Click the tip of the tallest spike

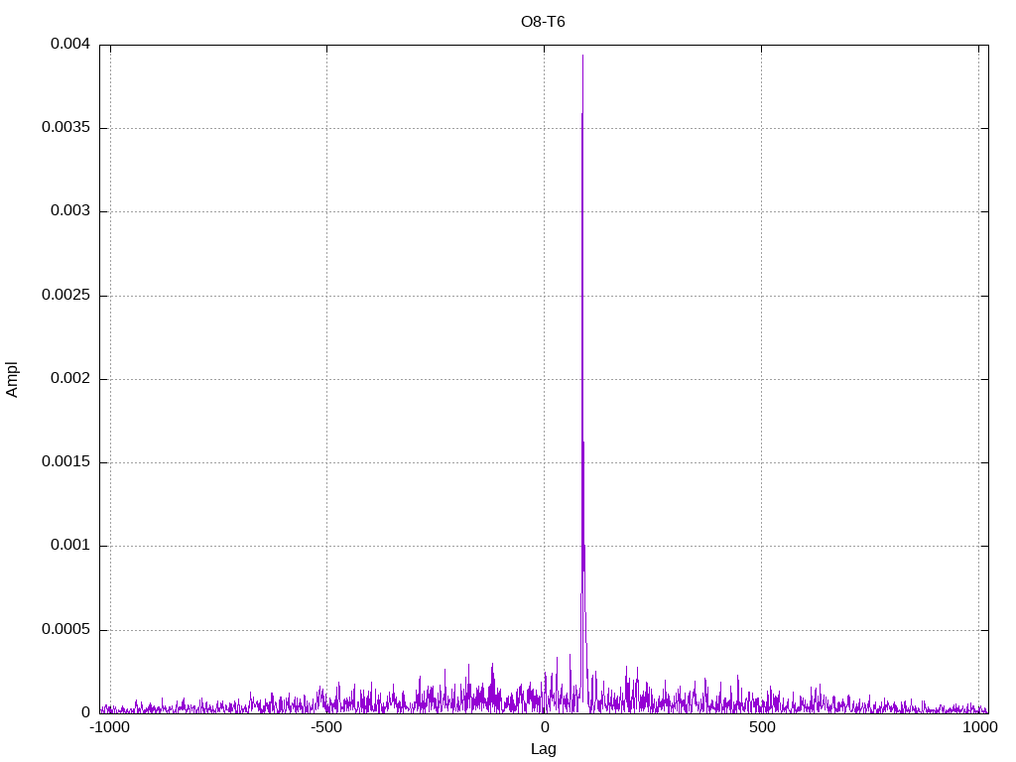tap(582, 56)
